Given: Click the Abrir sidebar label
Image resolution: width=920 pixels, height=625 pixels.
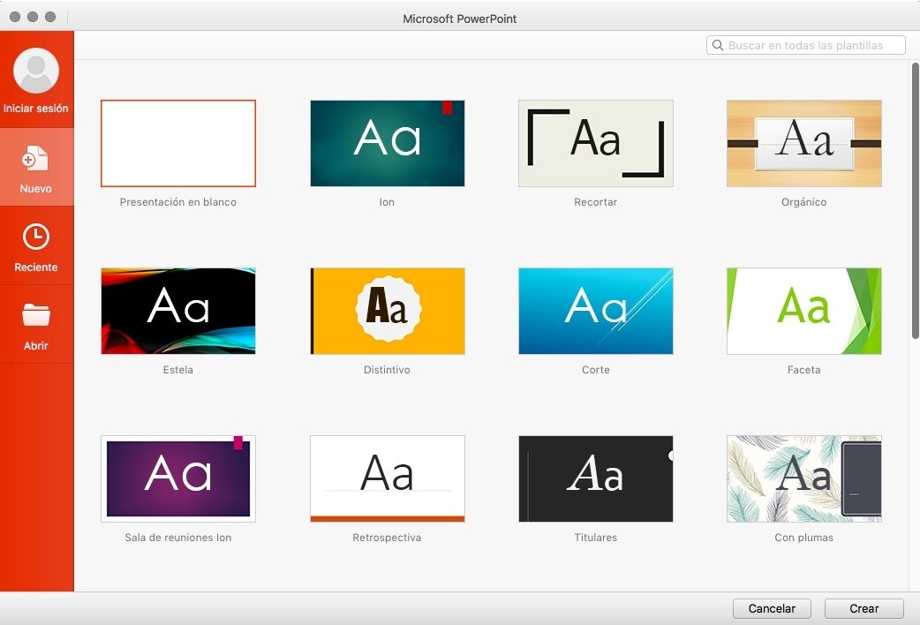Looking at the screenshot, I should coord(36,346).
